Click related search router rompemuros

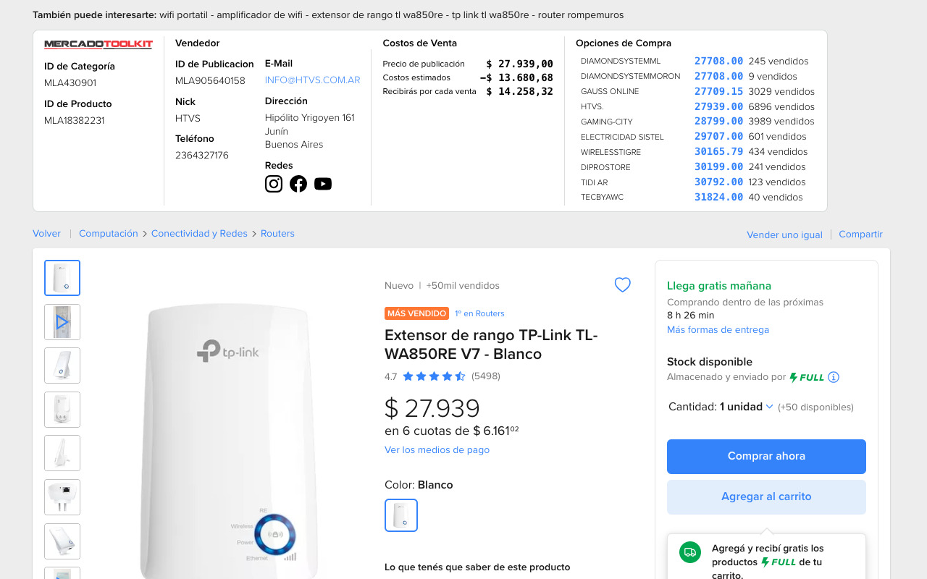[x=581, y=15]
